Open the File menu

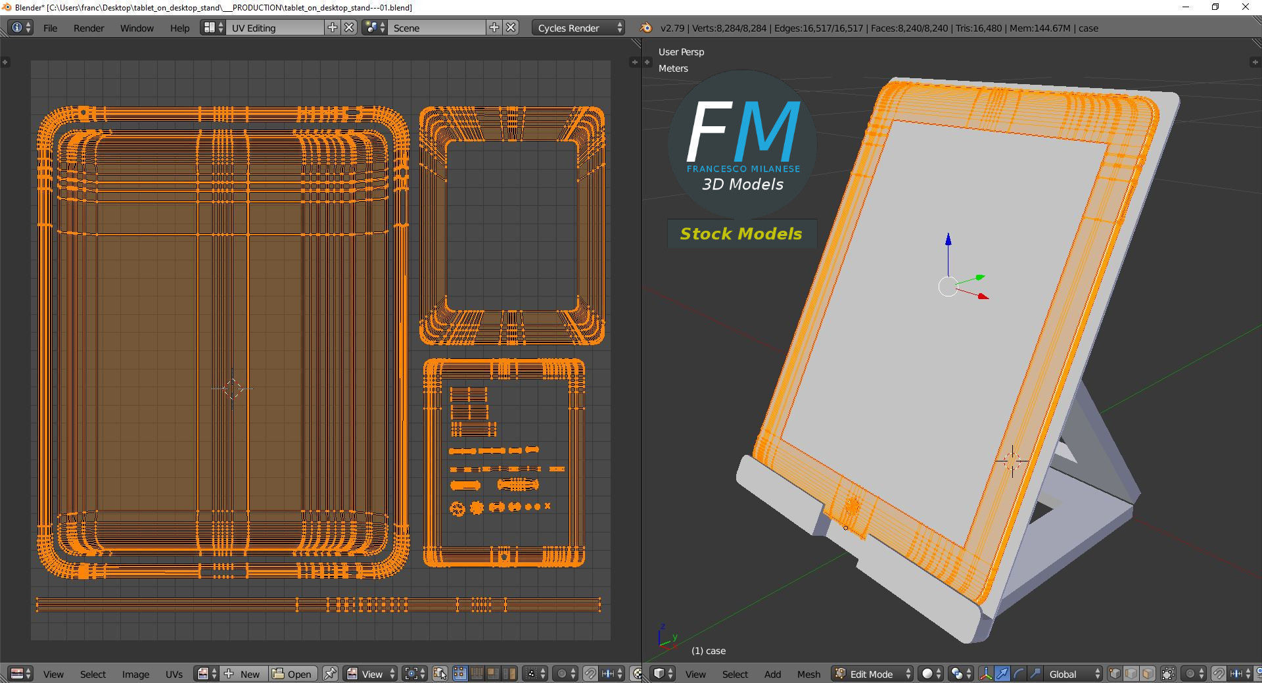[x=50, y=28]
